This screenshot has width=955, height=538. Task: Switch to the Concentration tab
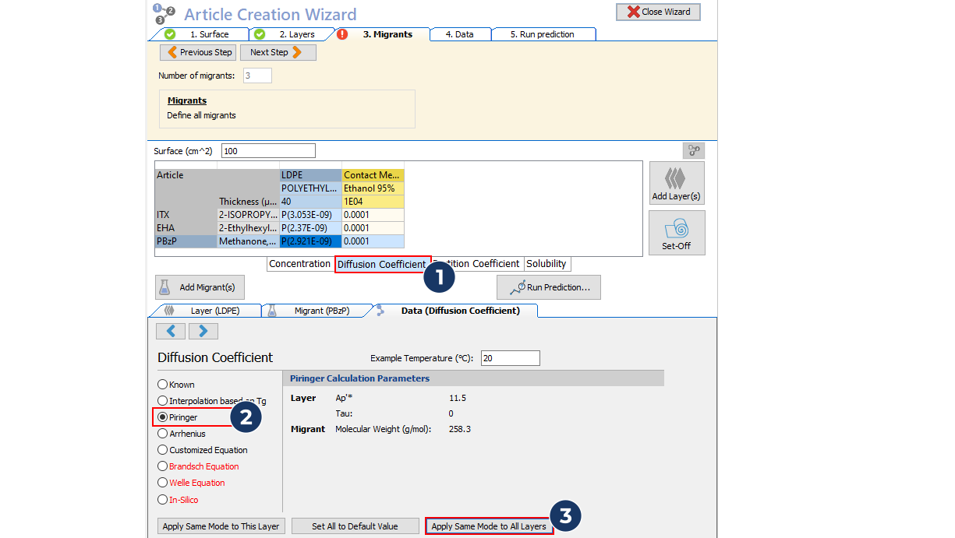[299, 264]
